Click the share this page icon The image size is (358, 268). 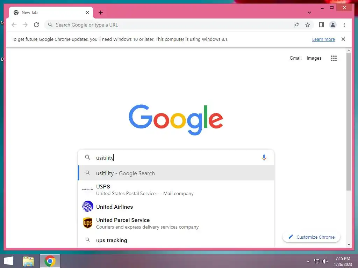296,25
